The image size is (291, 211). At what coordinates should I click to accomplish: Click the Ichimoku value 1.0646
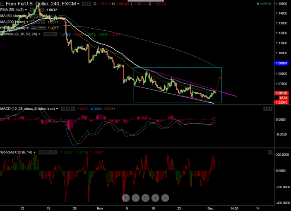coord(103,34)
